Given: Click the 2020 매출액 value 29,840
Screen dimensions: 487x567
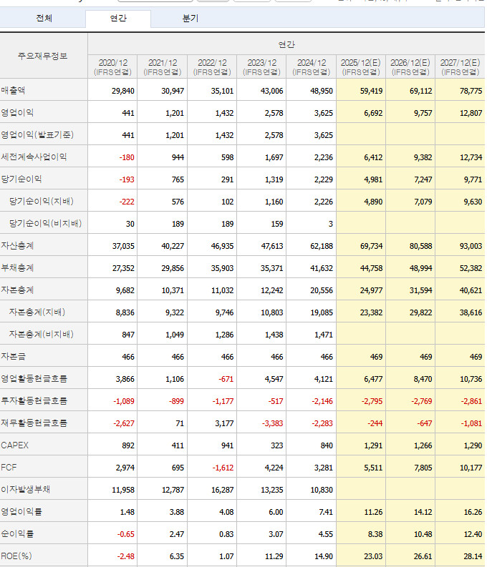Looking at the screenshot, I should click(122, 91).
